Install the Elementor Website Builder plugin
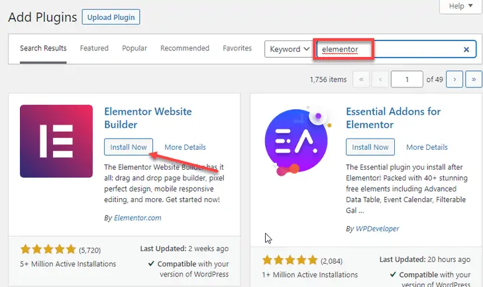Image resolution: width=483 pixels, height=287 pixels. click(129, 146)
